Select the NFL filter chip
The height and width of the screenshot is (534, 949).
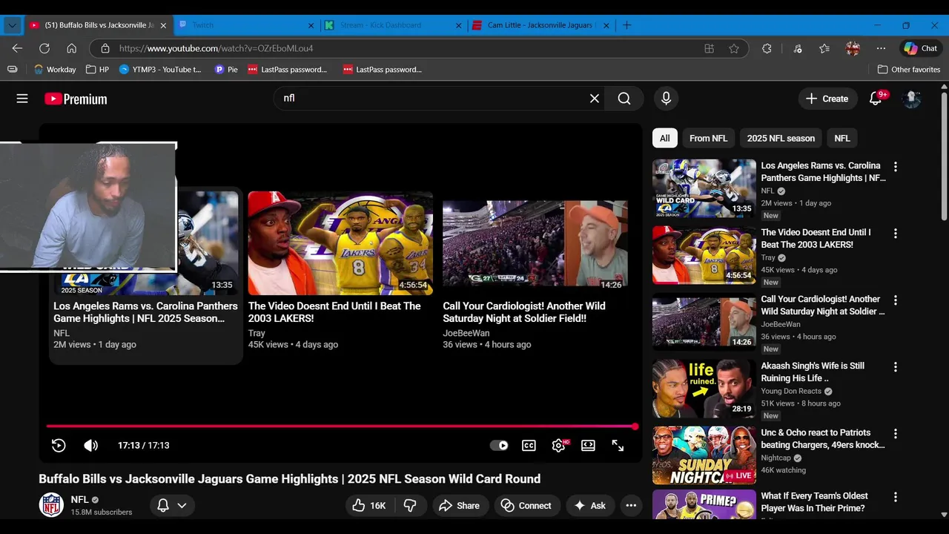842,138
